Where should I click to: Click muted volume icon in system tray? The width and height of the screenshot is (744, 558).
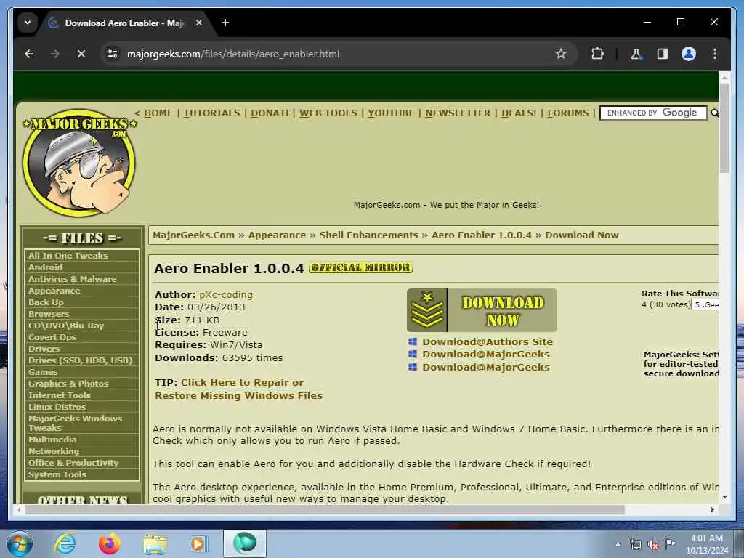pos(653,545)
